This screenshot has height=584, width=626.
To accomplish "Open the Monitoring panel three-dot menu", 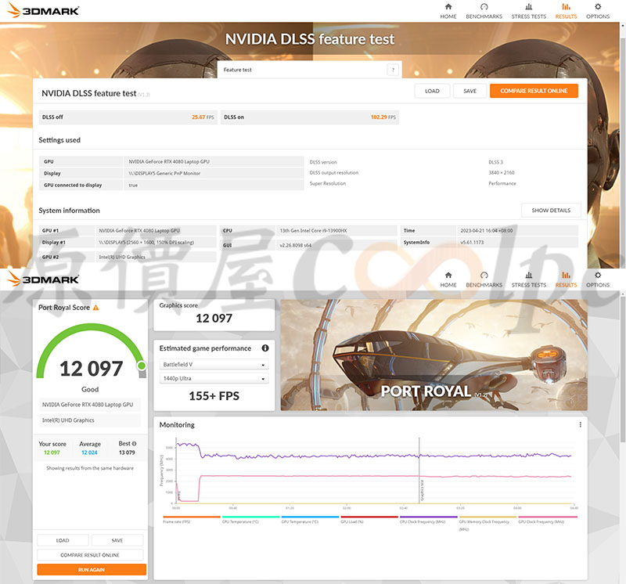I will pyautogui.click(x=580, y=424).
